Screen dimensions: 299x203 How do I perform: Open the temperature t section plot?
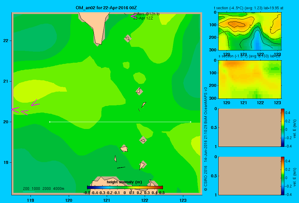250,31
